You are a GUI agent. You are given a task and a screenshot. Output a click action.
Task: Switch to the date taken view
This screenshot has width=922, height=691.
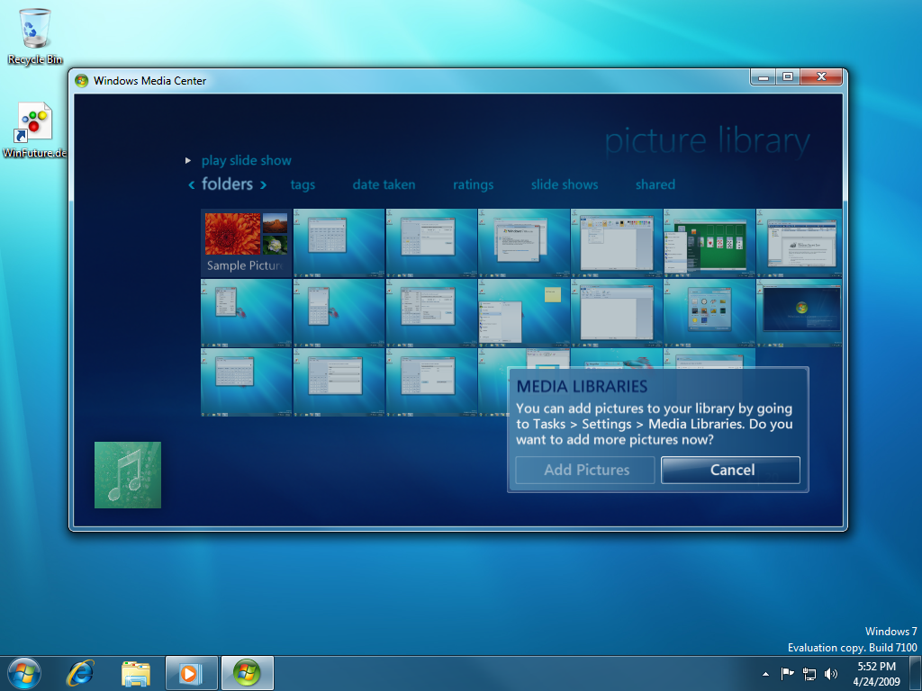[384, 184]
